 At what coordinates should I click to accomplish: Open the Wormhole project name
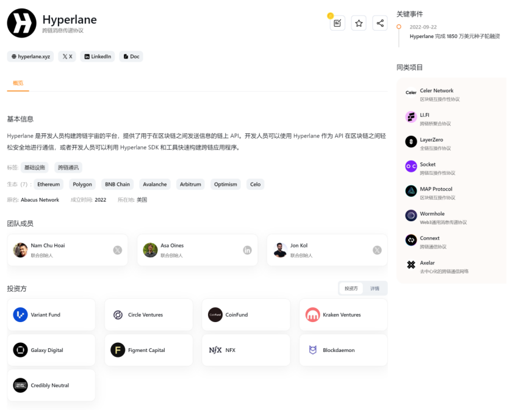click(x=433, y=214)
